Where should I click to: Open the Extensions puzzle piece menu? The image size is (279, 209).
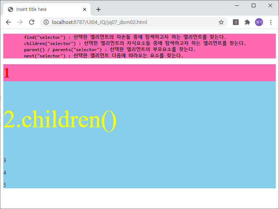coord(247,22)
